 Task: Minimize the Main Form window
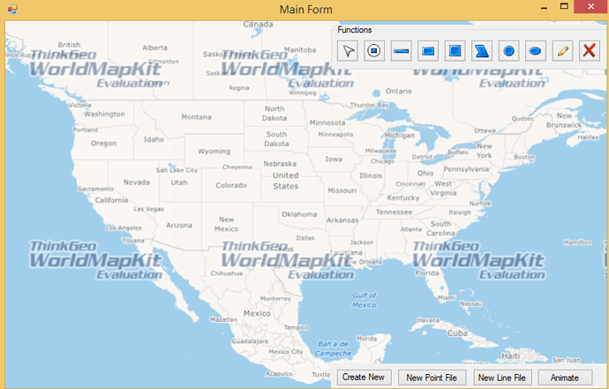pyautogui.click(x=545, y=7)
